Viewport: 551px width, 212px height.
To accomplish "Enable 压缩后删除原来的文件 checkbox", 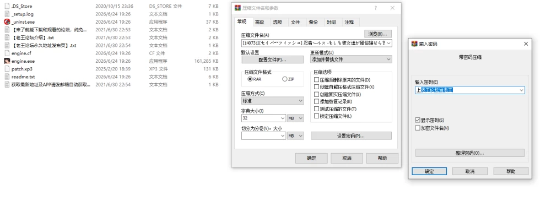I will [317, 80].
